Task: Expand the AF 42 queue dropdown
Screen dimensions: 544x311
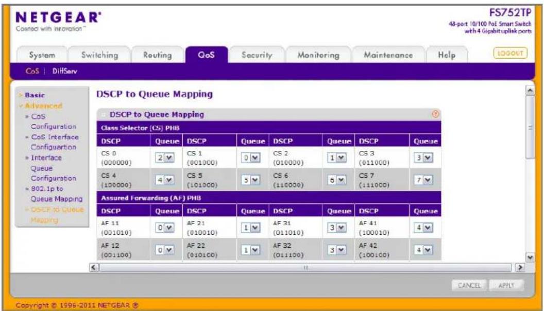Action: 423,250
